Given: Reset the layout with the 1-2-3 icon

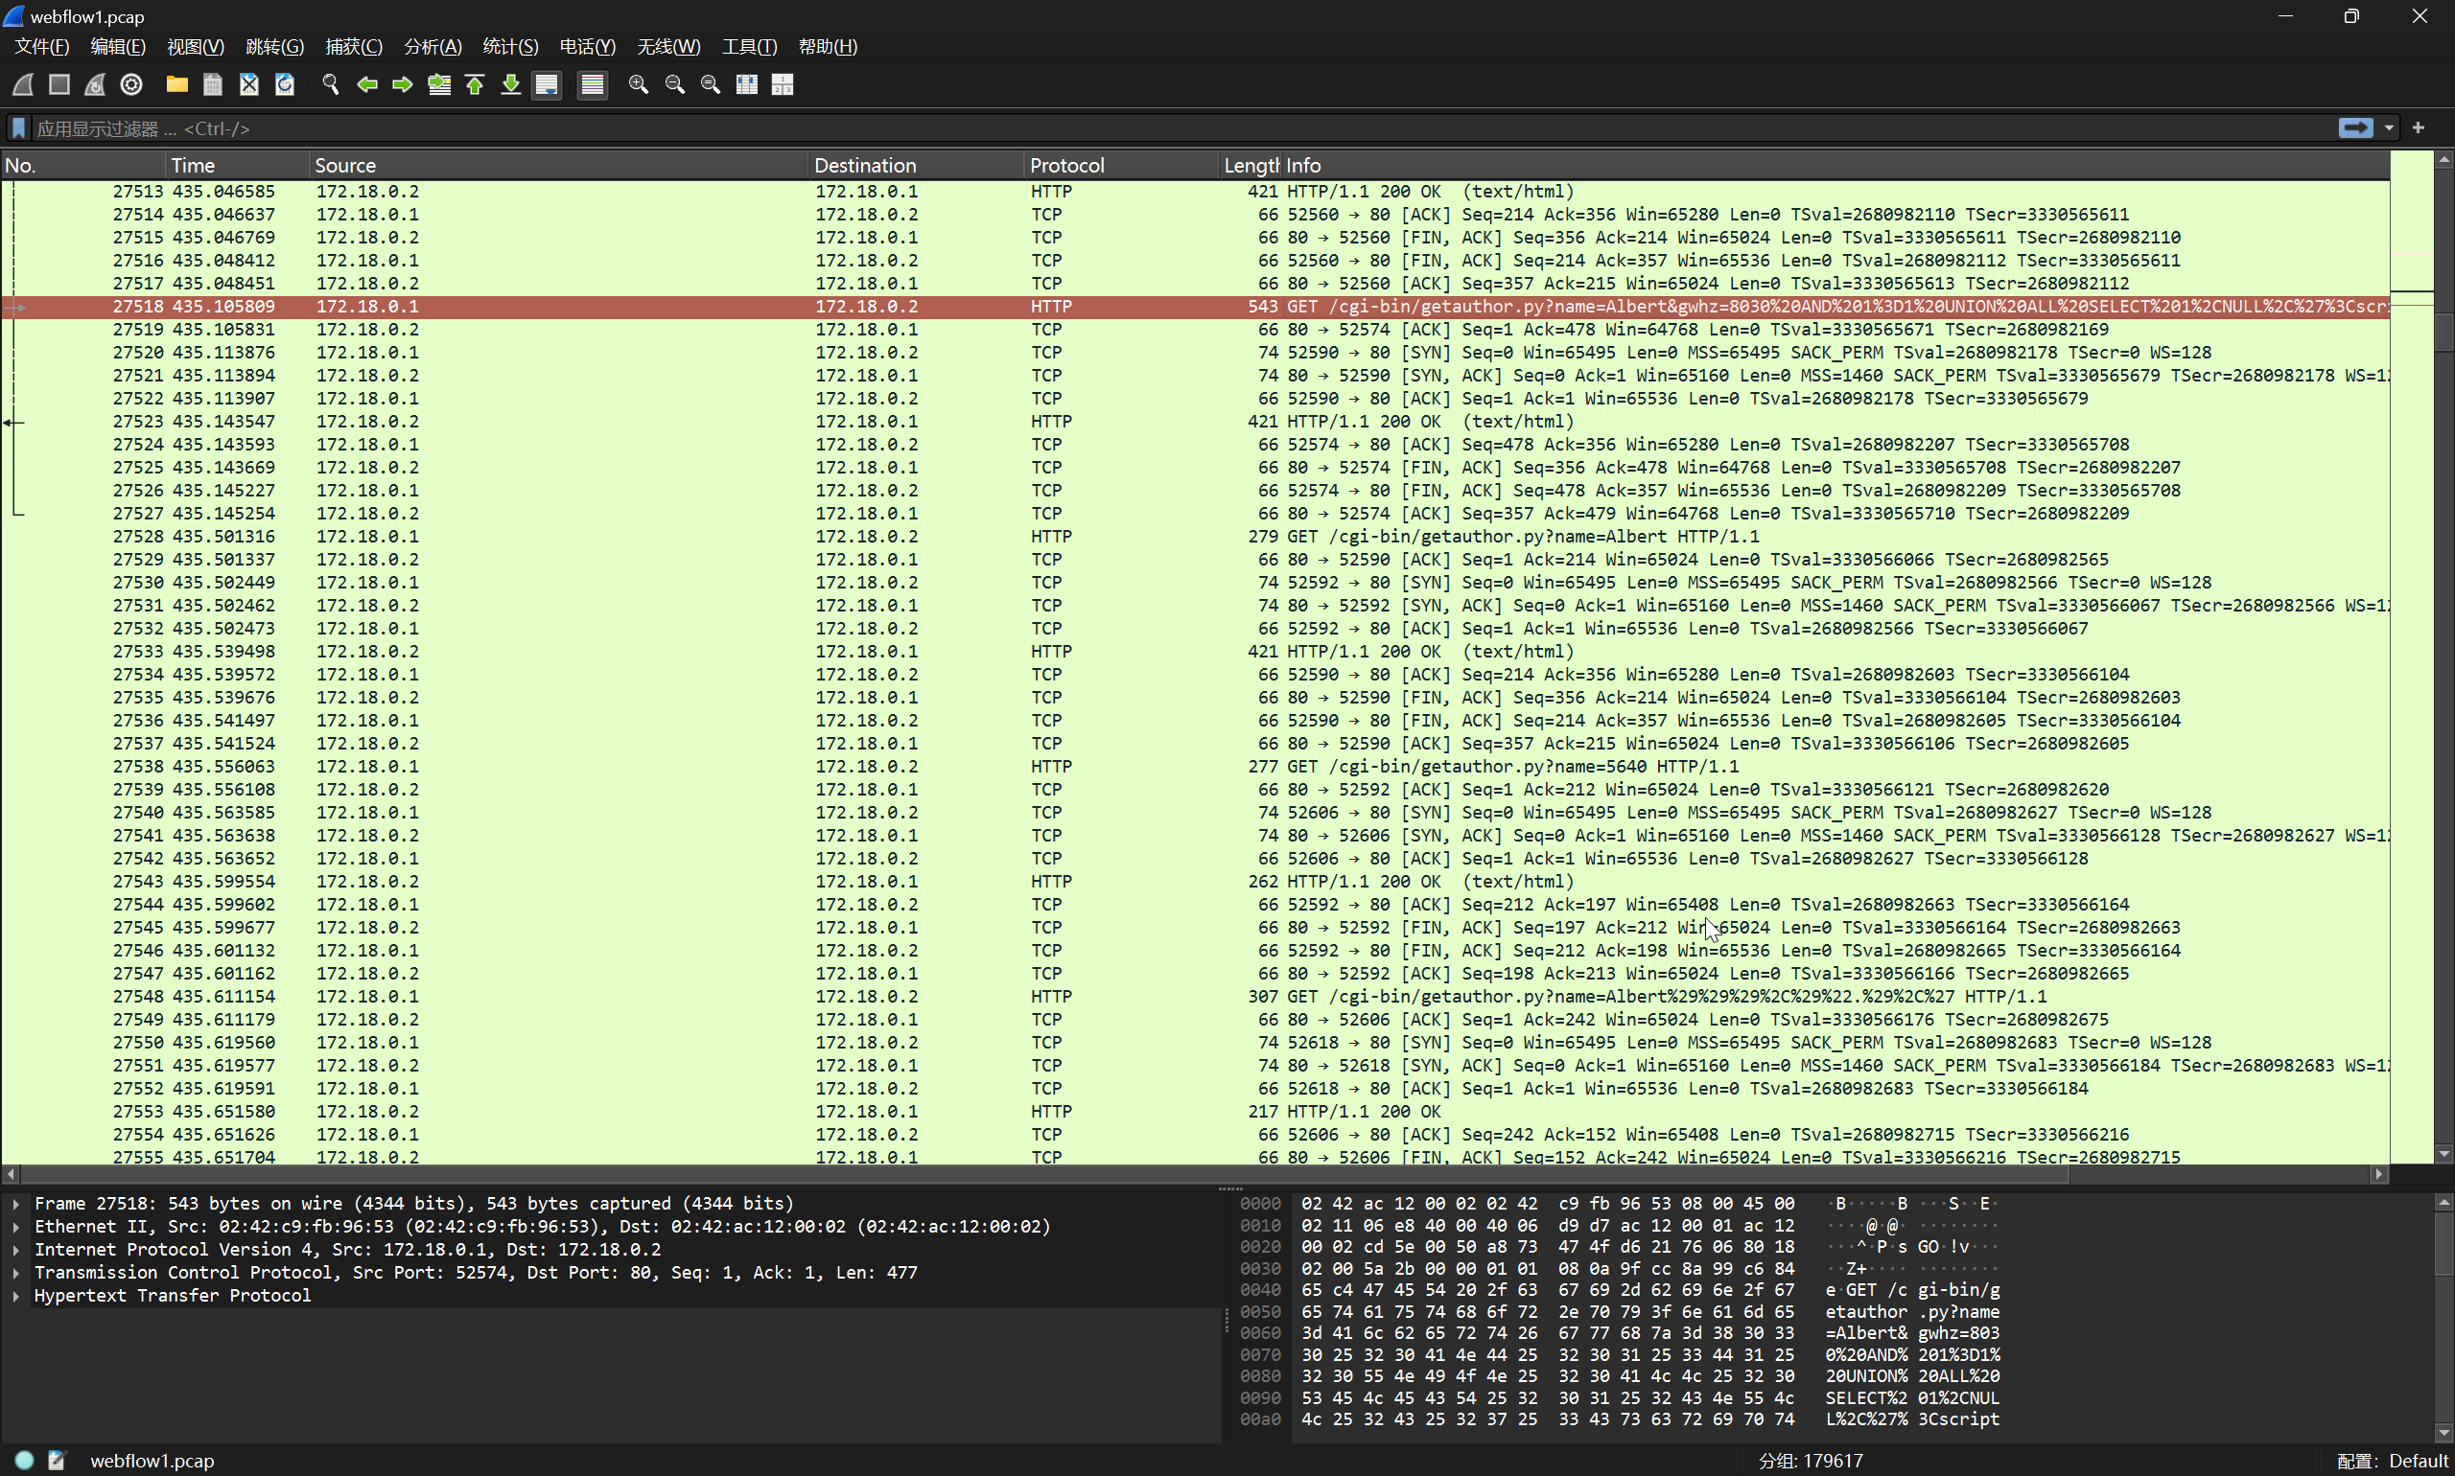Looking at the screenshot, I should click(783, 84).
